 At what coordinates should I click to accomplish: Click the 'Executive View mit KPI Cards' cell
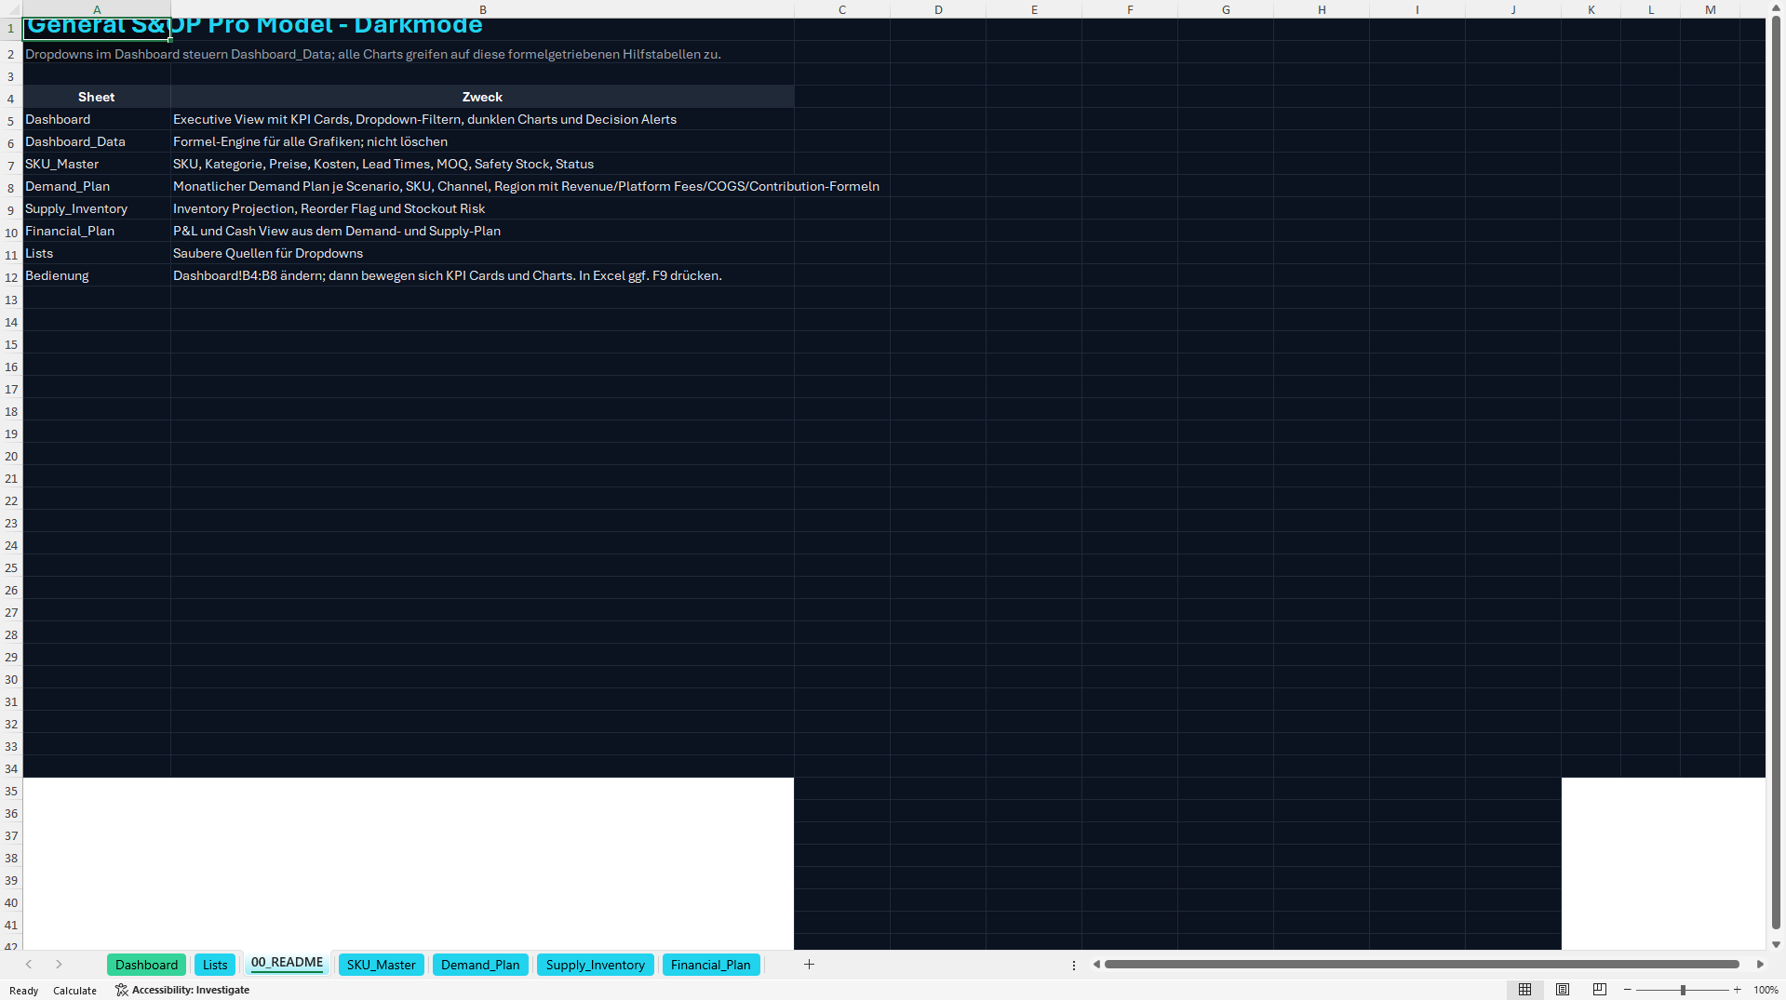(x=482, y=119)
